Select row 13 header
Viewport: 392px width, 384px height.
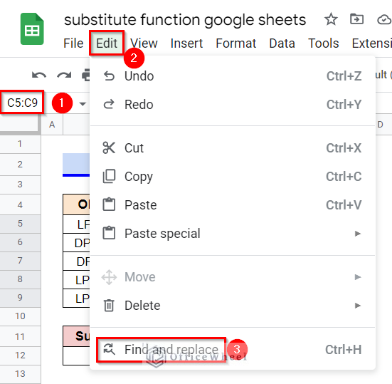tap(20, 374)
